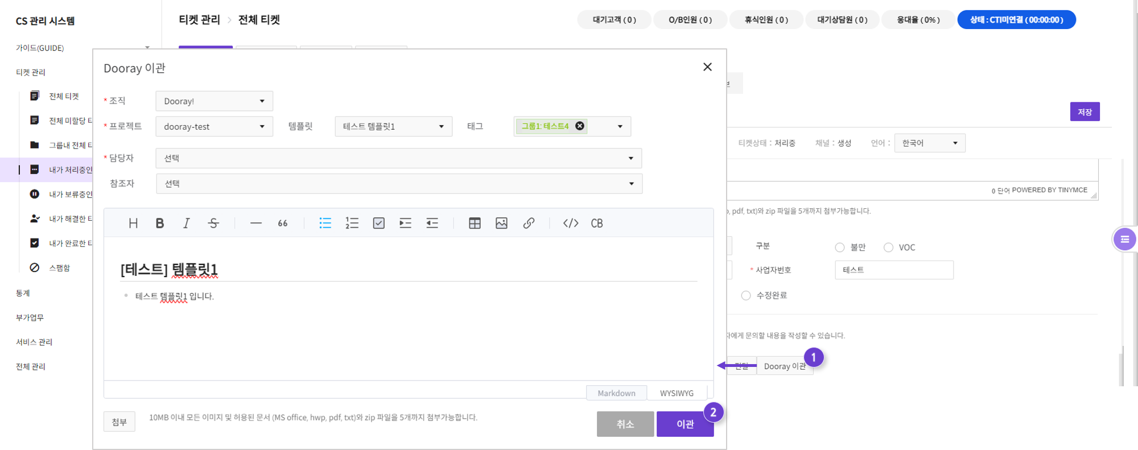Insert a code block with CB
The image size is (1138, 450).
[597, 223]
